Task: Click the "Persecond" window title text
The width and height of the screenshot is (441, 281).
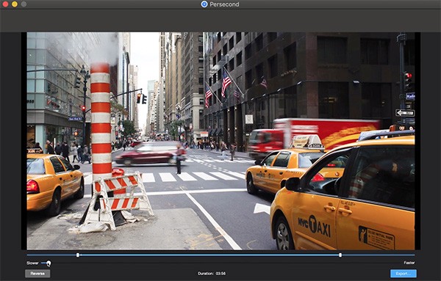Action: 224,4
